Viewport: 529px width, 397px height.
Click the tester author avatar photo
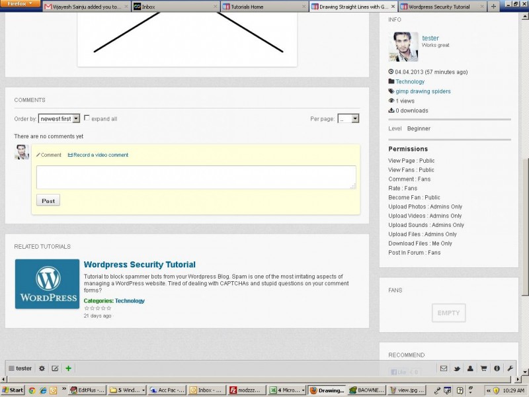(403, 47)
